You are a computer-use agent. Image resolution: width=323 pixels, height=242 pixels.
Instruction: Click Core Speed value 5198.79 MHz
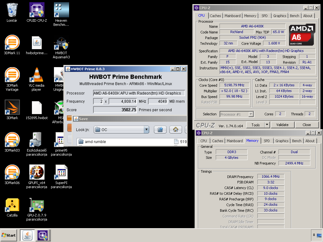click(x=234, y=85)
